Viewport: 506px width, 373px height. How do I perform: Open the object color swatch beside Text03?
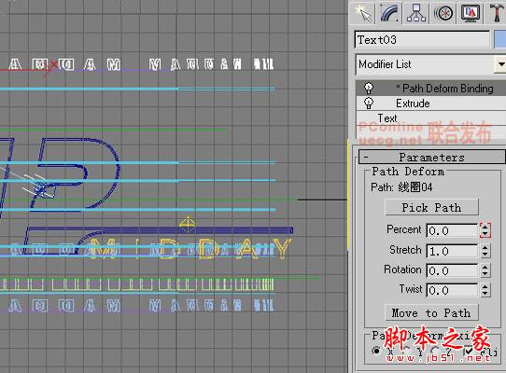(x=500, y=40)
